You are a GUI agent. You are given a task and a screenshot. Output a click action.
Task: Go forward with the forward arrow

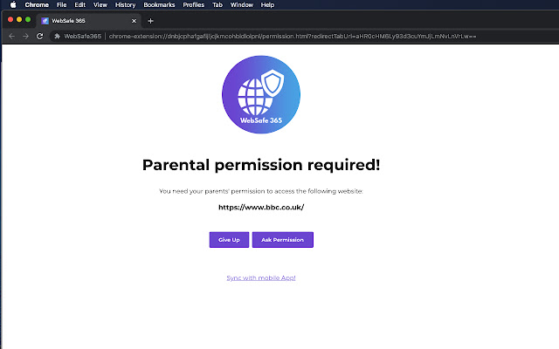(x=25, y=36)
